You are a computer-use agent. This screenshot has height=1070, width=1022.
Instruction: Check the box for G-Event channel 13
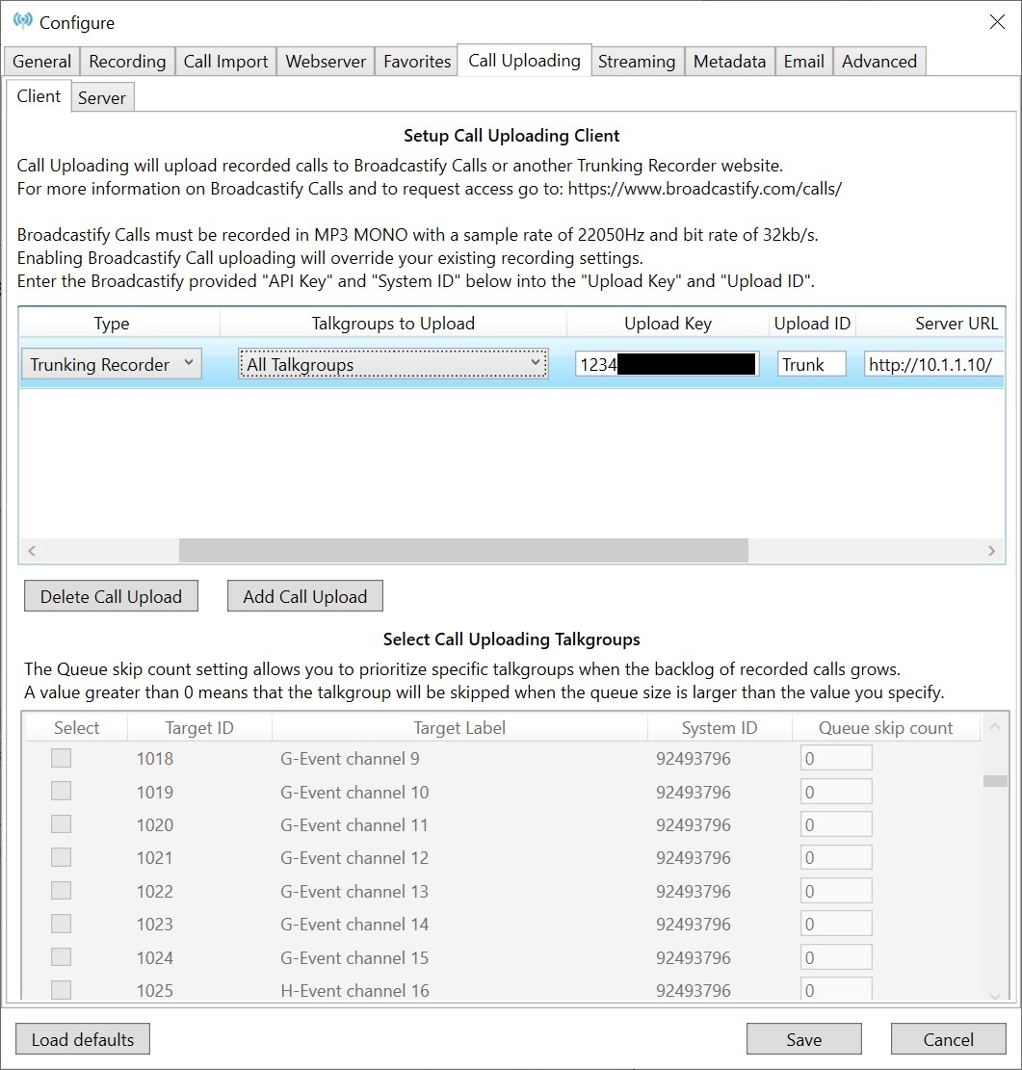(62, 891)
